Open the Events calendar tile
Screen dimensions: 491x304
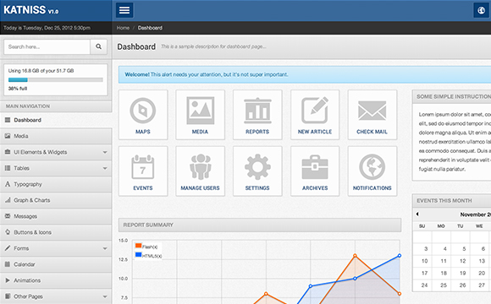pyautogui.click(x=143, y=171)
